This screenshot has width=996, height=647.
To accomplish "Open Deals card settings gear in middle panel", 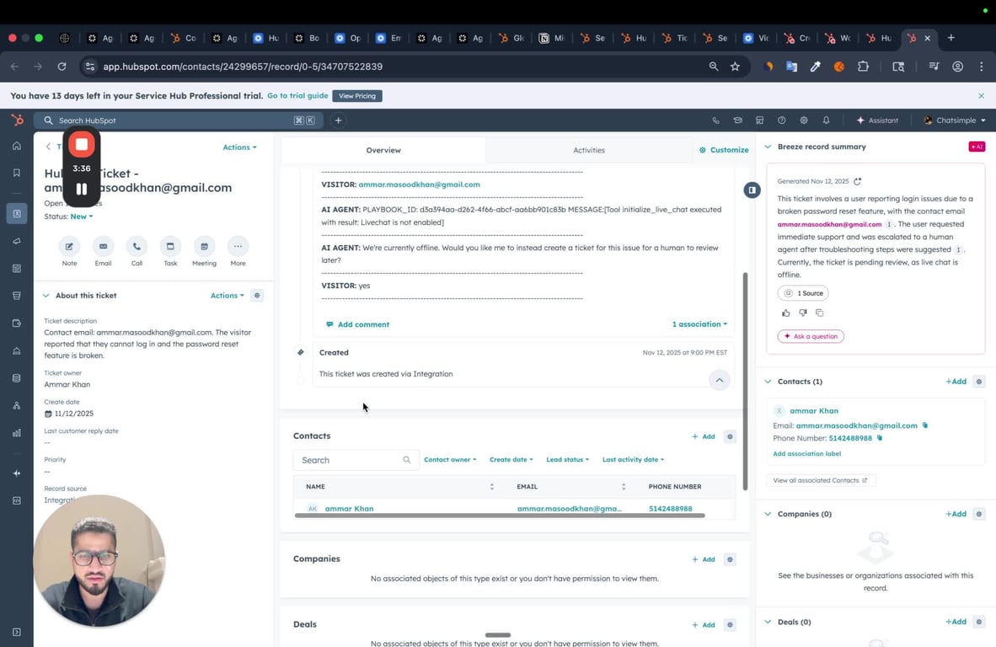I will tap(730, 625).
